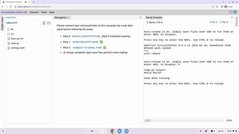
Task: Open Chrome from the shelf
Action: (x=112, y=131)
